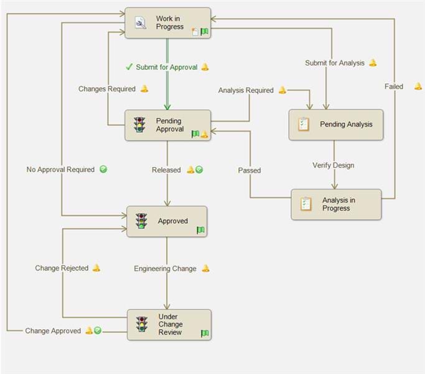The height and width of the screenshot is (374, 425).
Task: Click the bell icon beside Submit for Analysis
Action: (373, 63)
